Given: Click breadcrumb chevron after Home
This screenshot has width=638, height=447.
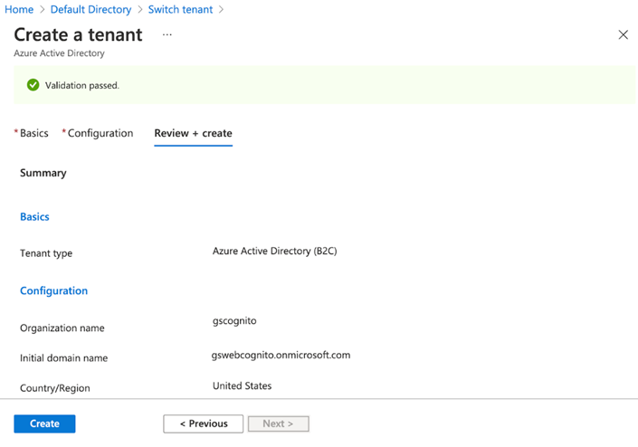Looking at the screenshot, I should pos(43,9).
